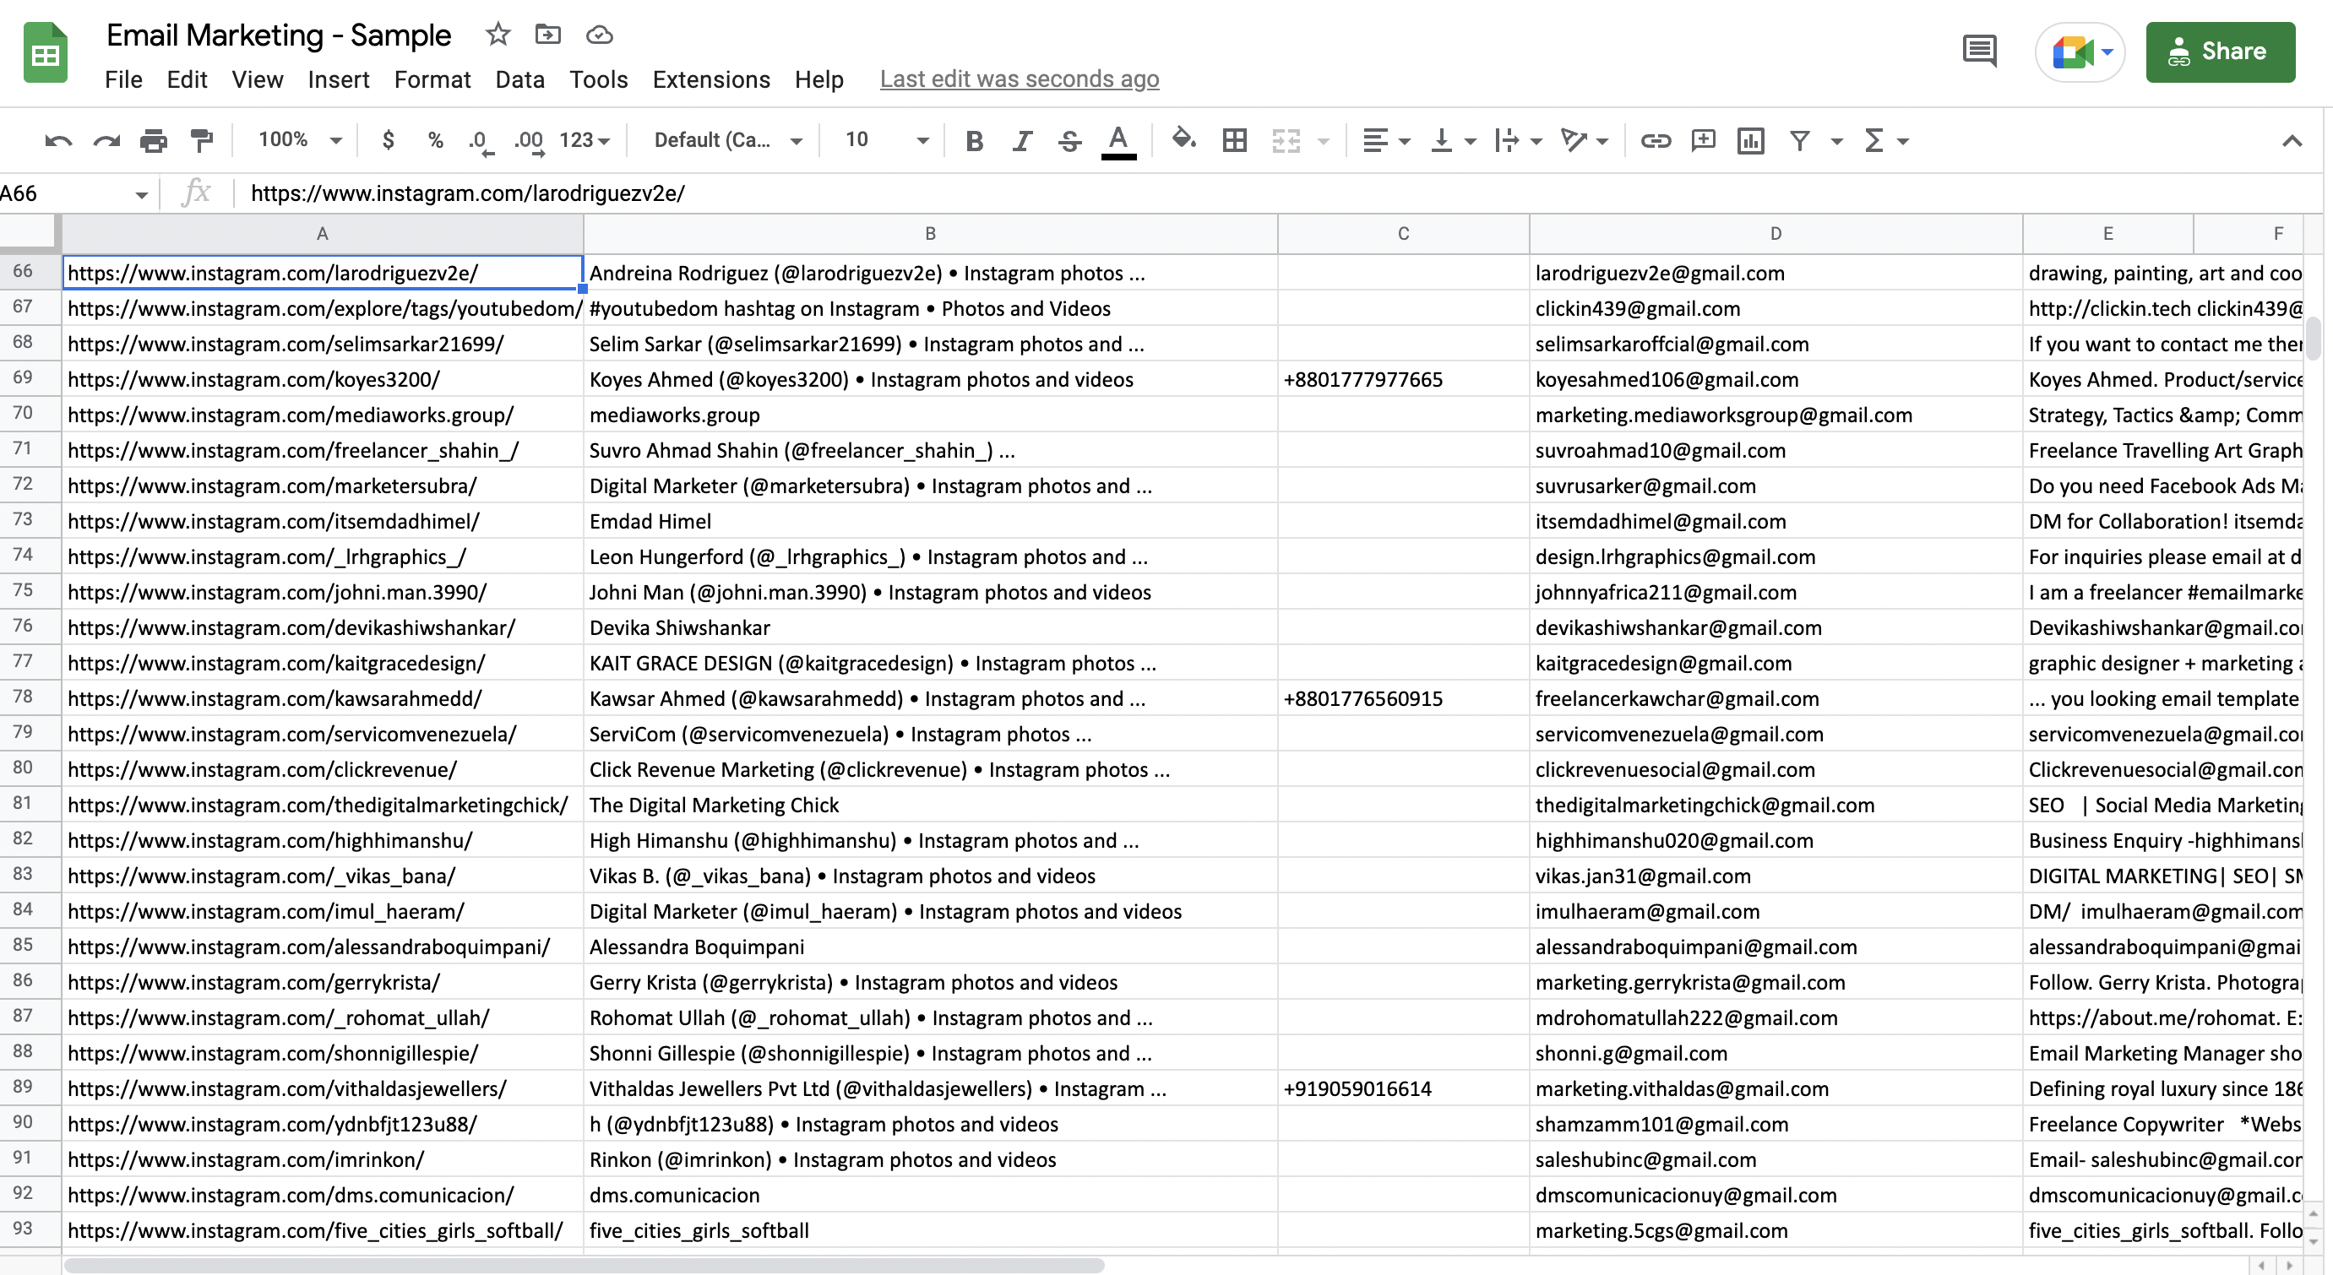The height and width of the screenshot is (1275, 2333).
Task: Decrease decimal places
Action: [481, 141]
